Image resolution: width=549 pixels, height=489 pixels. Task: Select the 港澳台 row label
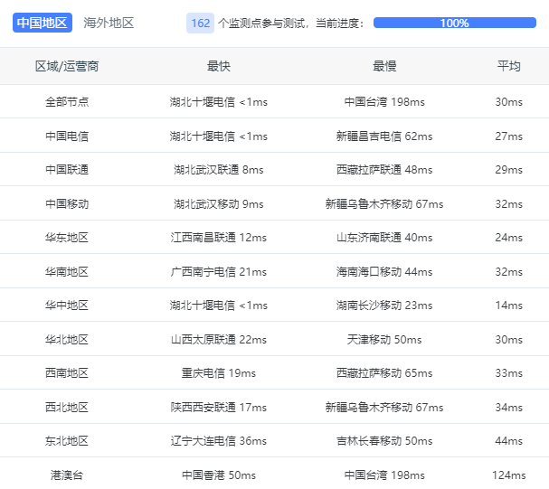click(67, 475)
